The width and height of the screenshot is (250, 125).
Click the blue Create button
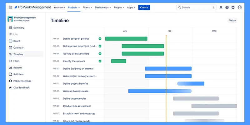(144, 7)
